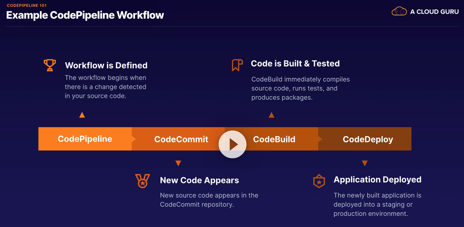
Task: Click the trophy icon beside Workflow is Defined
Action: tap(50, 65)
